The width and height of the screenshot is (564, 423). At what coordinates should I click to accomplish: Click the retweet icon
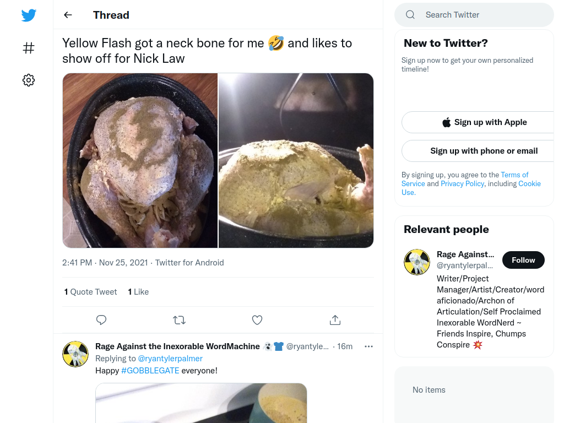tap(179, 320)
